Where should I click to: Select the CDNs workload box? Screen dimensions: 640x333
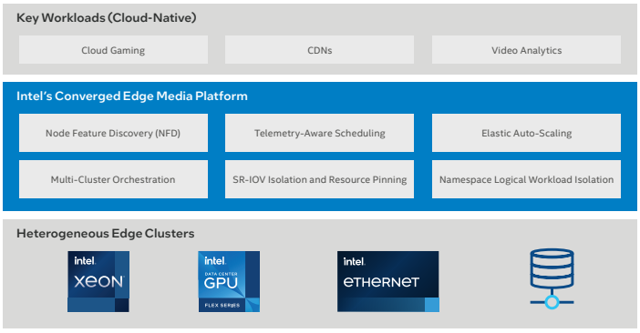(319, 50)
